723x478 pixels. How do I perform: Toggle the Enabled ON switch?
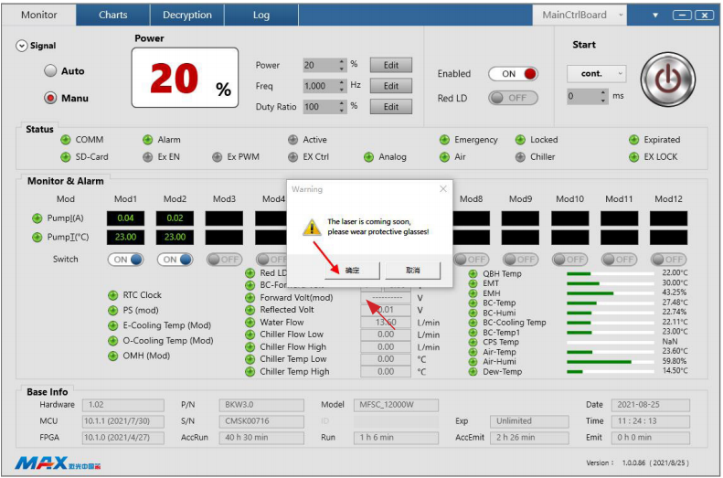click(513, 74)
